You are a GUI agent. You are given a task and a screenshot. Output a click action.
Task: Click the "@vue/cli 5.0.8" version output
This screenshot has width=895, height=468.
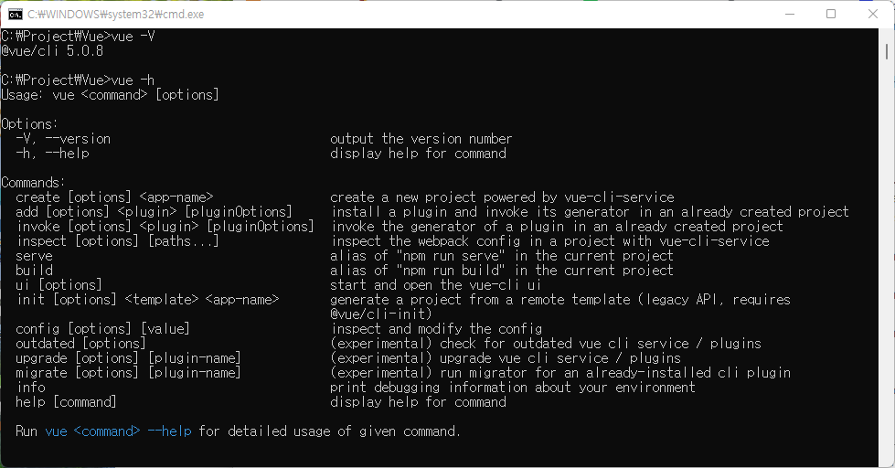[52, 50]
